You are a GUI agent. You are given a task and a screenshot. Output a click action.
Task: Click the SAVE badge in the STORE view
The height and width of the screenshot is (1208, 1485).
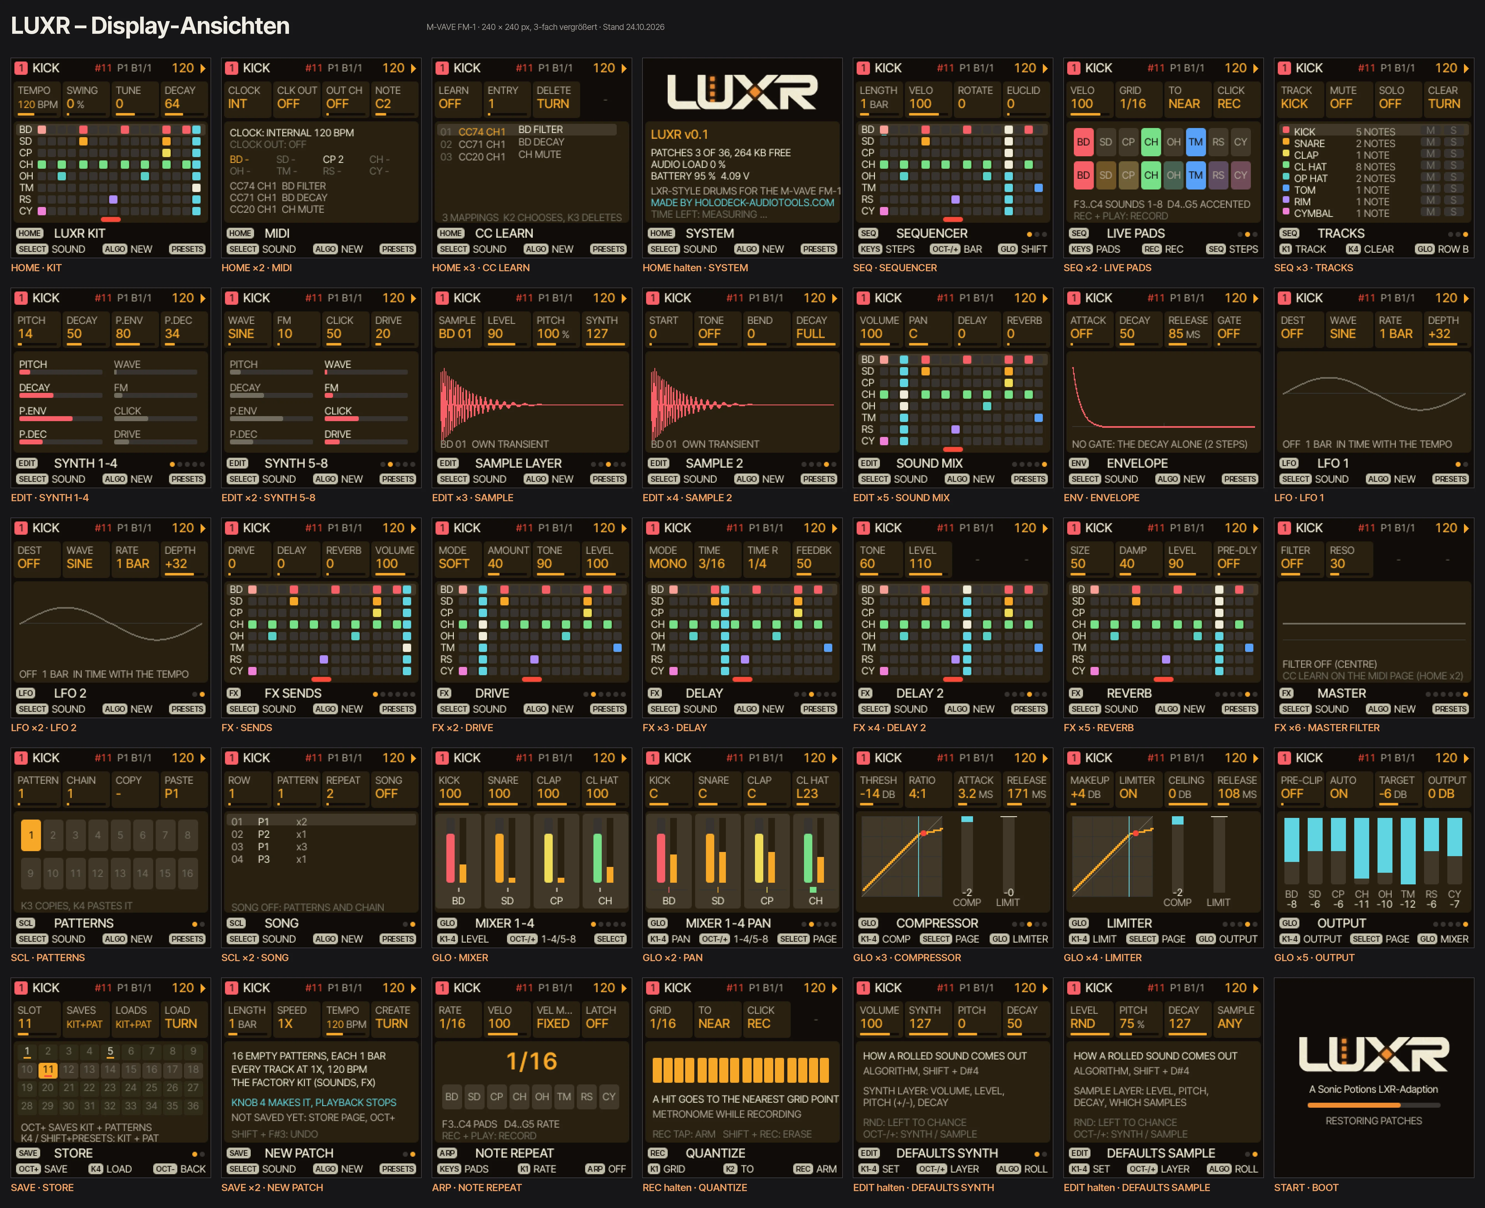click(x=28, y=1154)
